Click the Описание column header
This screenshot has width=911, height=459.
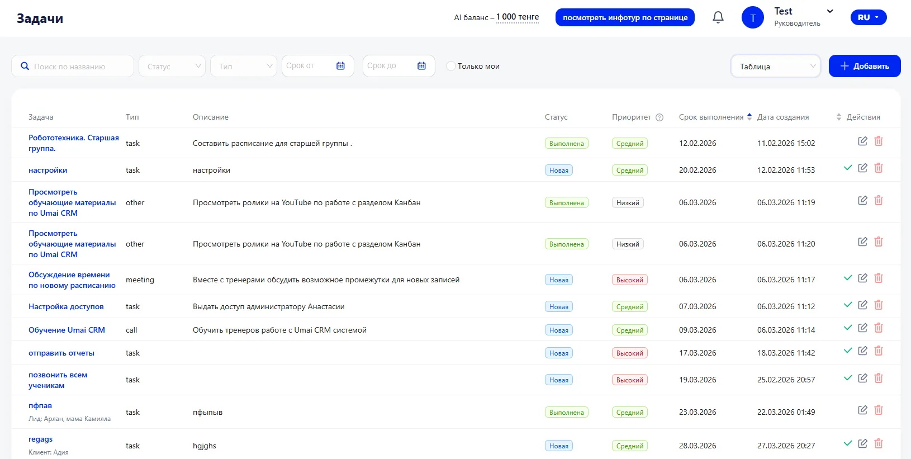[x=211, y=117]
